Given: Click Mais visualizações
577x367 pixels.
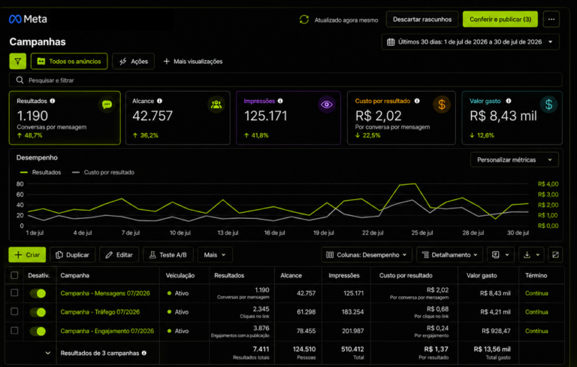Looking at the screenshot, I should 193,61.
